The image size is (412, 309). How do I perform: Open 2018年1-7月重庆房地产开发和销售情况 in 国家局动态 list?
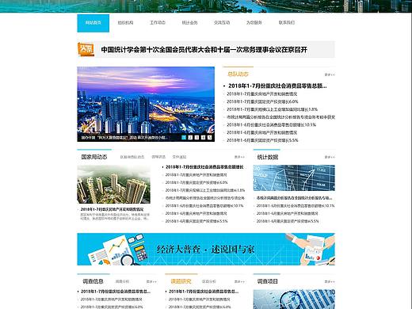pos(196,175)
